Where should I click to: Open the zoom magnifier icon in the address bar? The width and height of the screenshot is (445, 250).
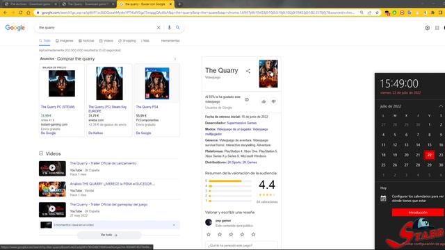point(362,12)
